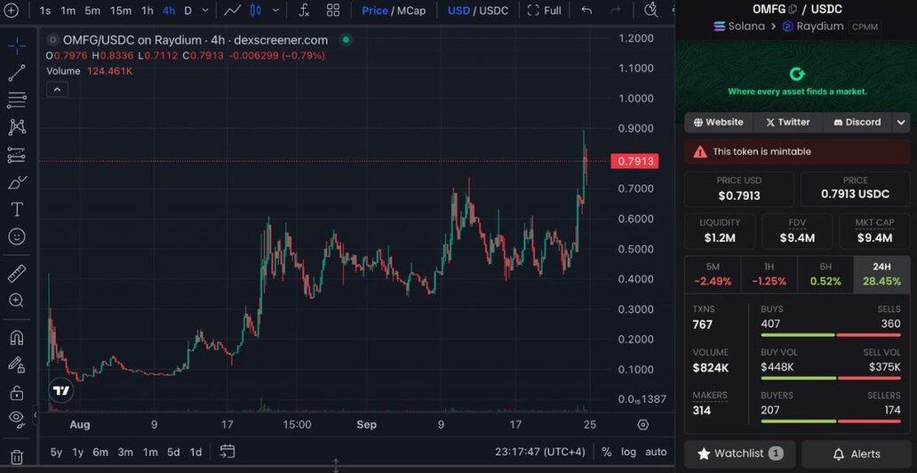Set timeframe to 15m

(x=121, y=11)
